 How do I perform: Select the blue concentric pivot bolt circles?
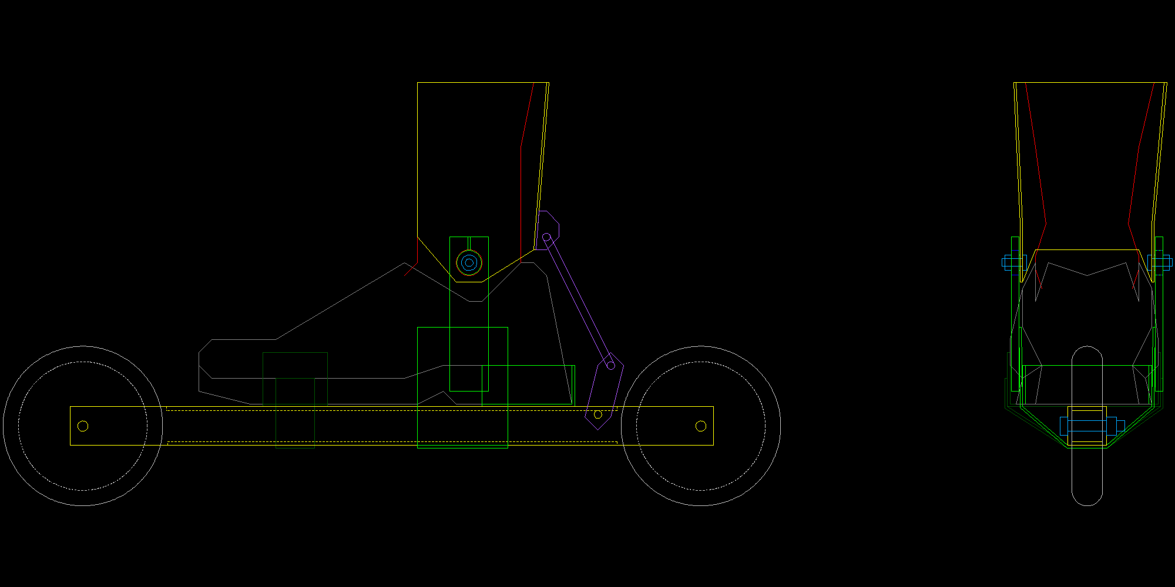pos(469,263)
